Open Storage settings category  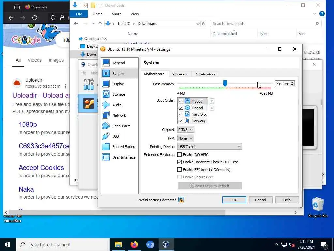pos(119,94)
